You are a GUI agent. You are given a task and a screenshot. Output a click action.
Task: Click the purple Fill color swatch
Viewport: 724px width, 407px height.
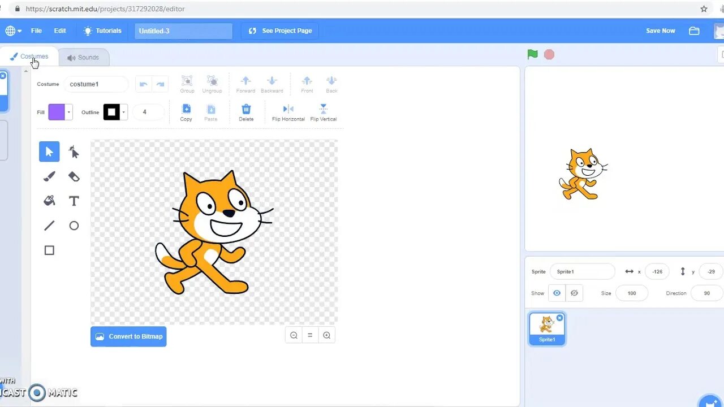click(x=57, y=112)
